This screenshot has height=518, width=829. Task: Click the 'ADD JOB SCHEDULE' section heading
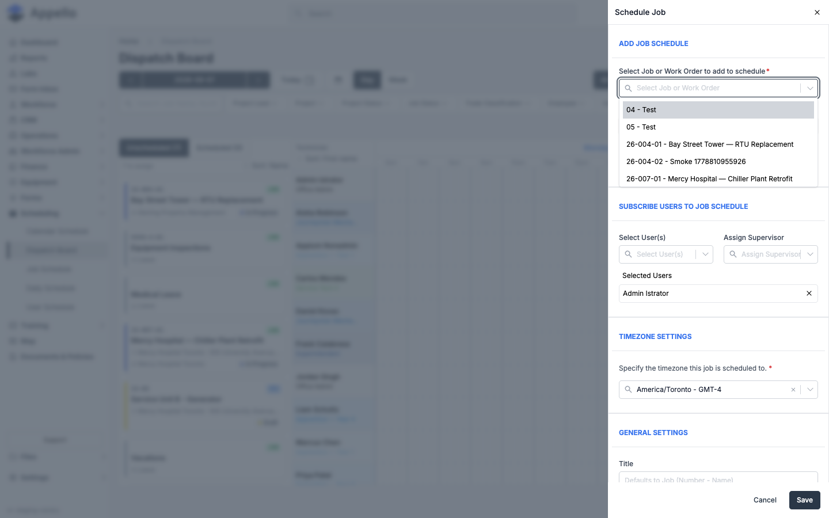coord(653,44)
